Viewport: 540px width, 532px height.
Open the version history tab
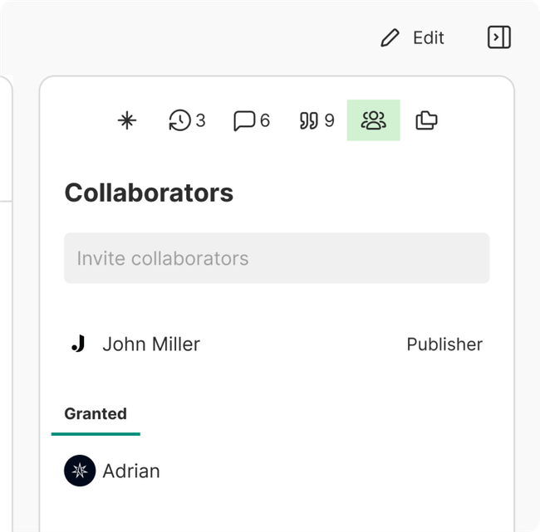tap(179, 121)
